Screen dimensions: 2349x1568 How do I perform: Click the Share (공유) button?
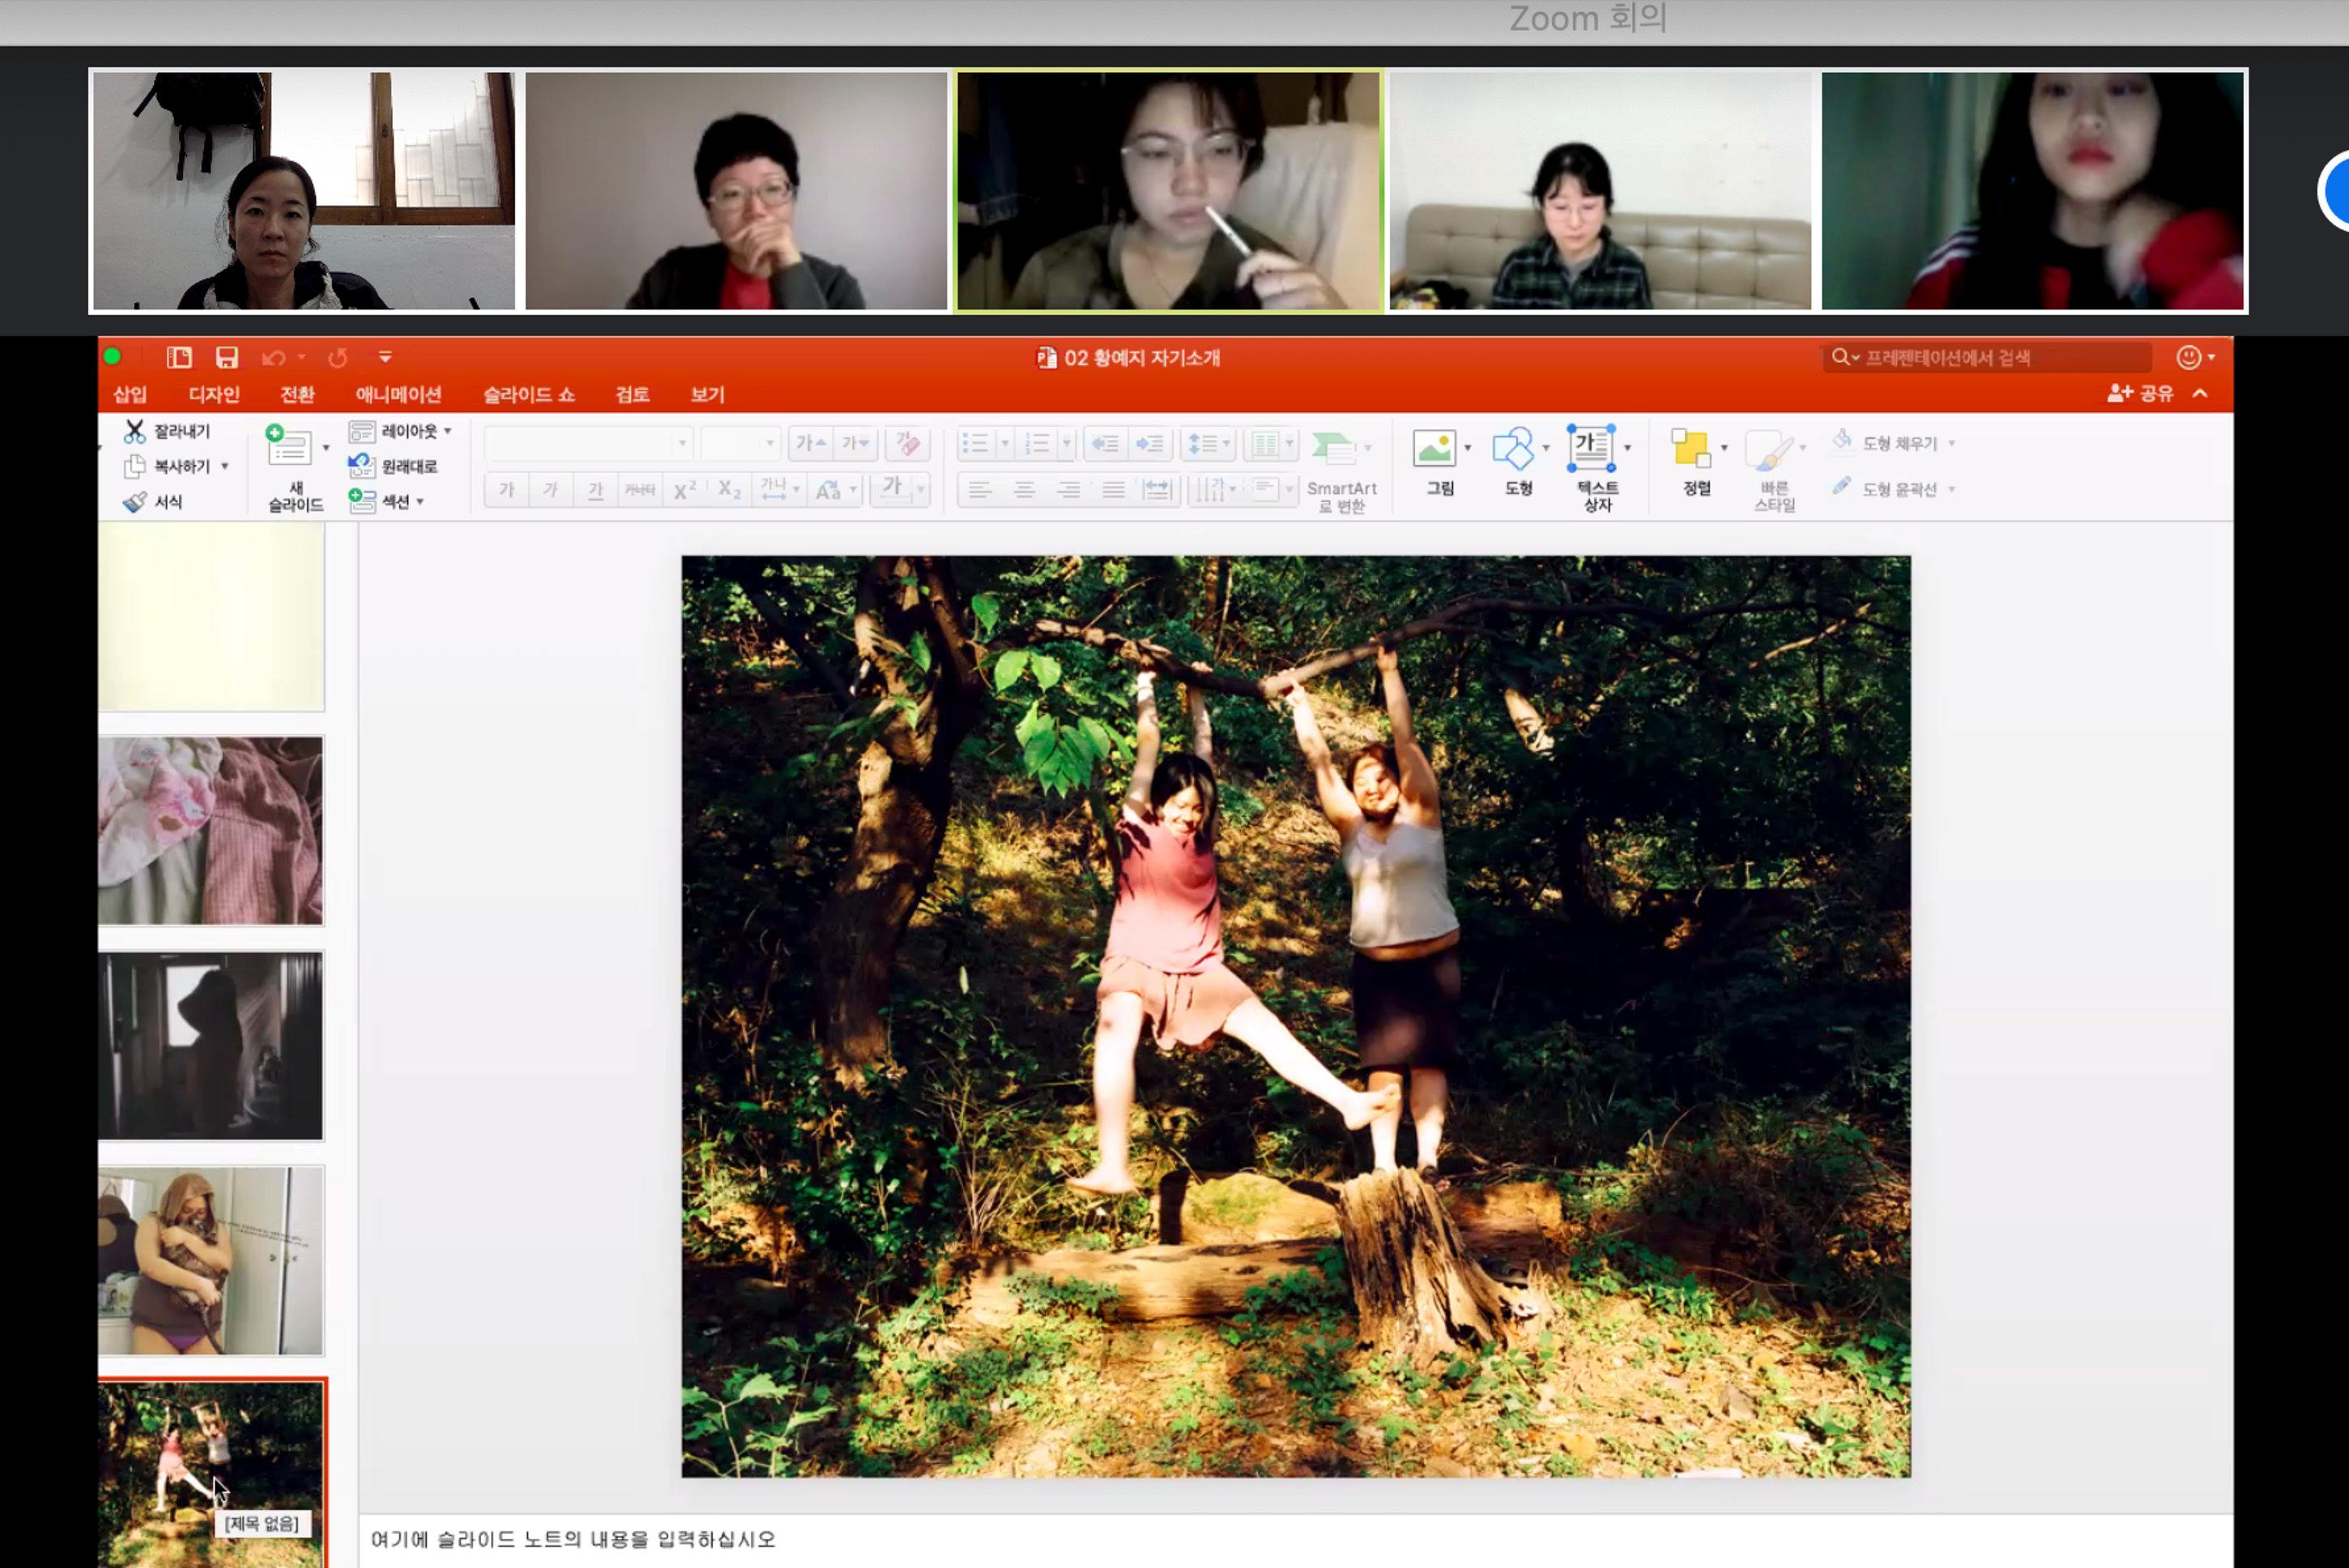(x=2141, y=393)
